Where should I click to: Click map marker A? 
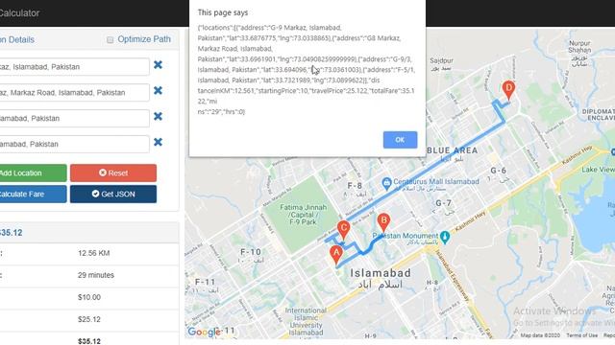(335, 255)
